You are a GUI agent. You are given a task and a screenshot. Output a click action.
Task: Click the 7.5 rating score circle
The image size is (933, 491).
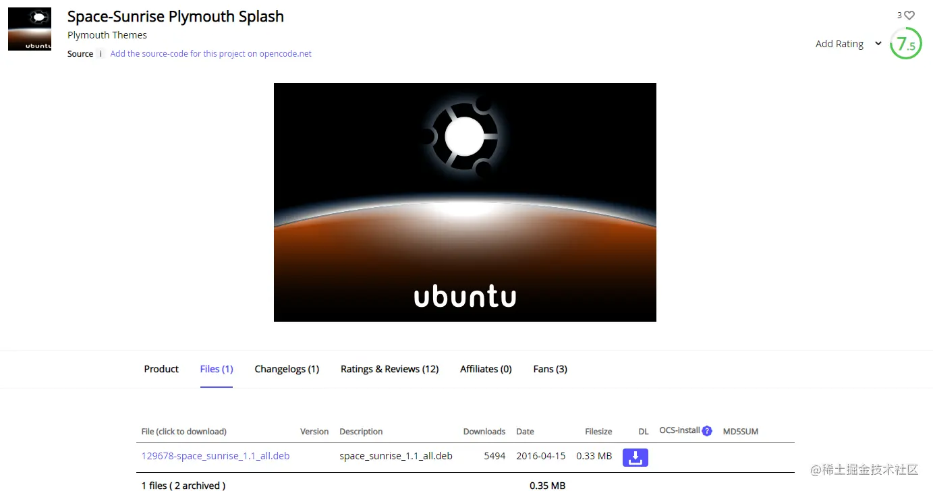pyautogui.click(x=905, y=43)
